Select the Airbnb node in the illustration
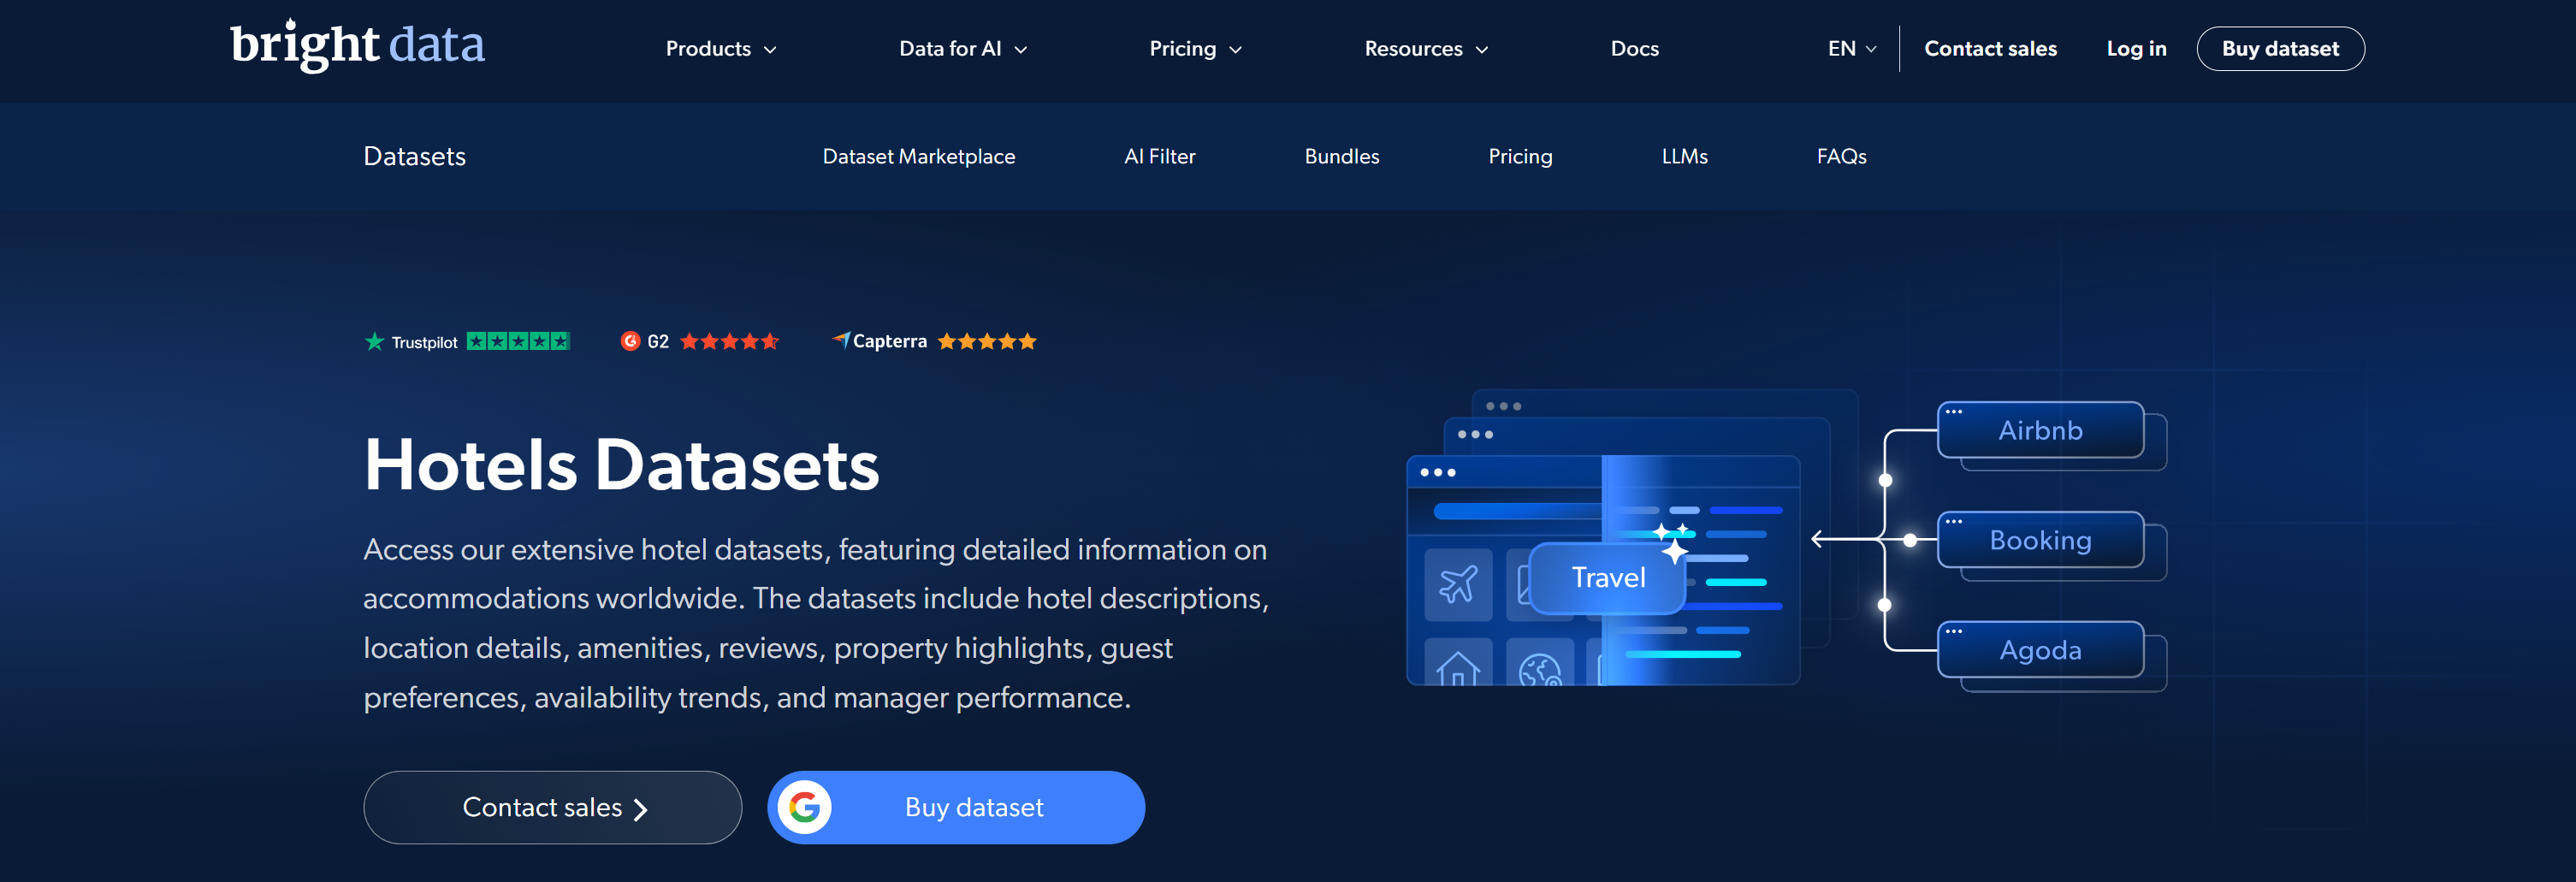The height and width of the screenshot is (882, 2576). tap(2042, 431)
